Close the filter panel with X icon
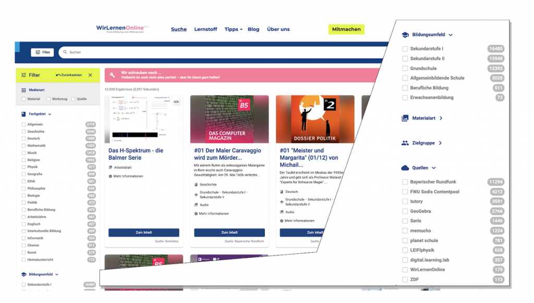 [90, 75]
